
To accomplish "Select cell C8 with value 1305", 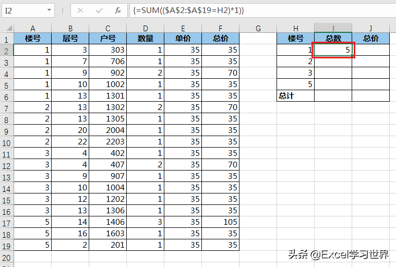I will (108, 119).
